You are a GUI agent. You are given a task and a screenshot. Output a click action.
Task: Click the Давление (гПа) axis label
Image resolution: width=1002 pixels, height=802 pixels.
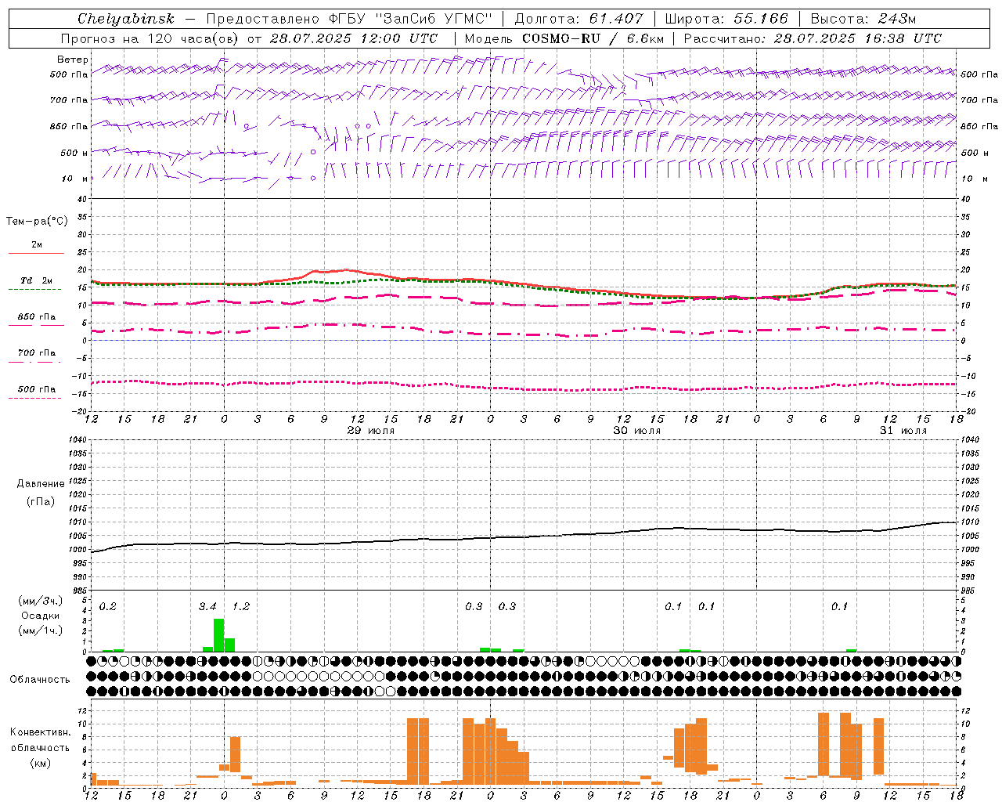[x=41, y=493]
